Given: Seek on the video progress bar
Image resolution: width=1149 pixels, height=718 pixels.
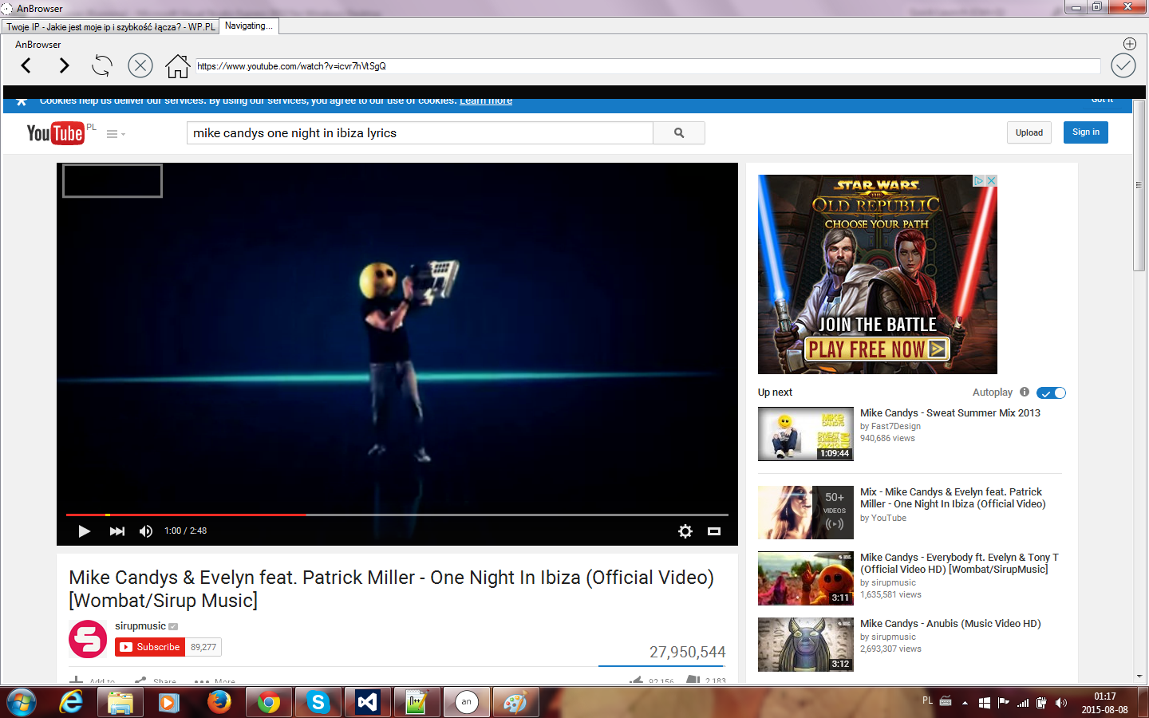Looking at the screenshot, I should pyautogui.click(x=397, y=515).
